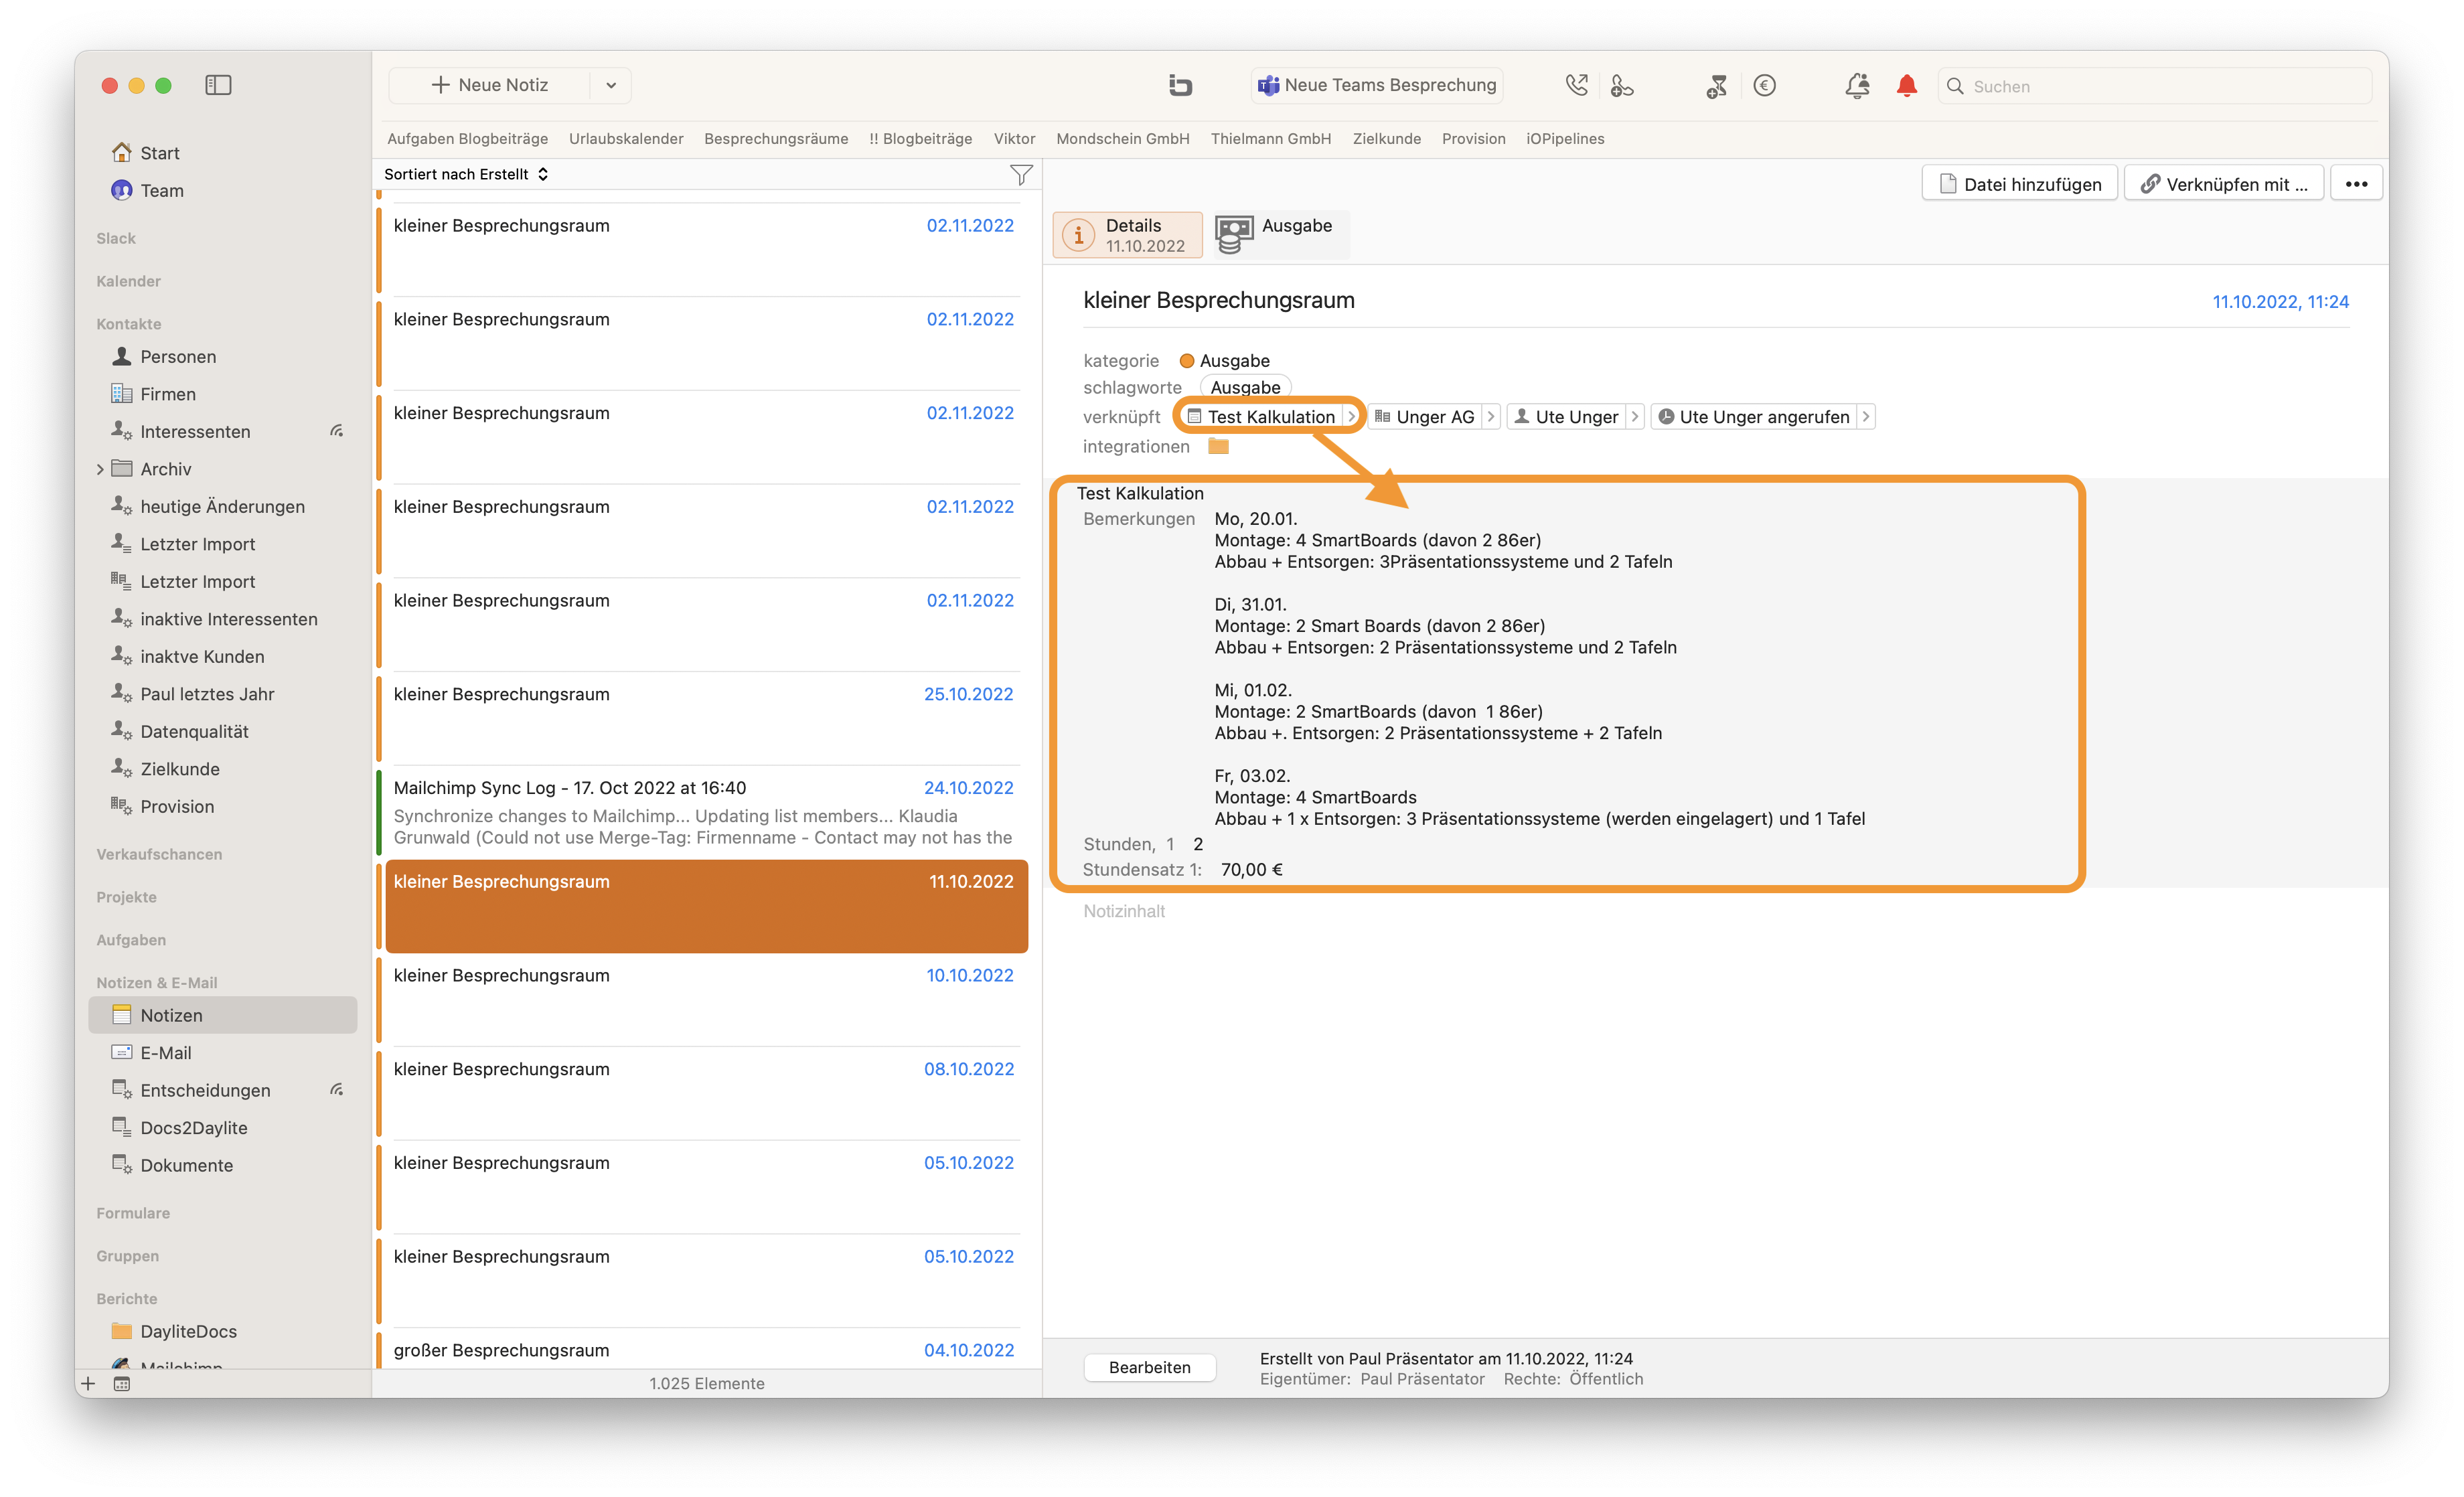The image size is (2464, 1497).
Task: Click the hourglass add time entry icon
Action: point(1716,86)
